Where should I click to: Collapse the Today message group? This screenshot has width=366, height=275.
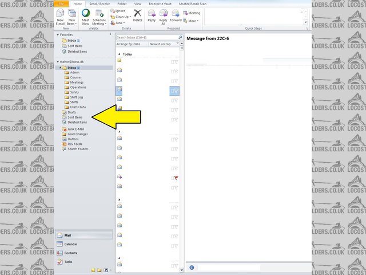(119, 54)
